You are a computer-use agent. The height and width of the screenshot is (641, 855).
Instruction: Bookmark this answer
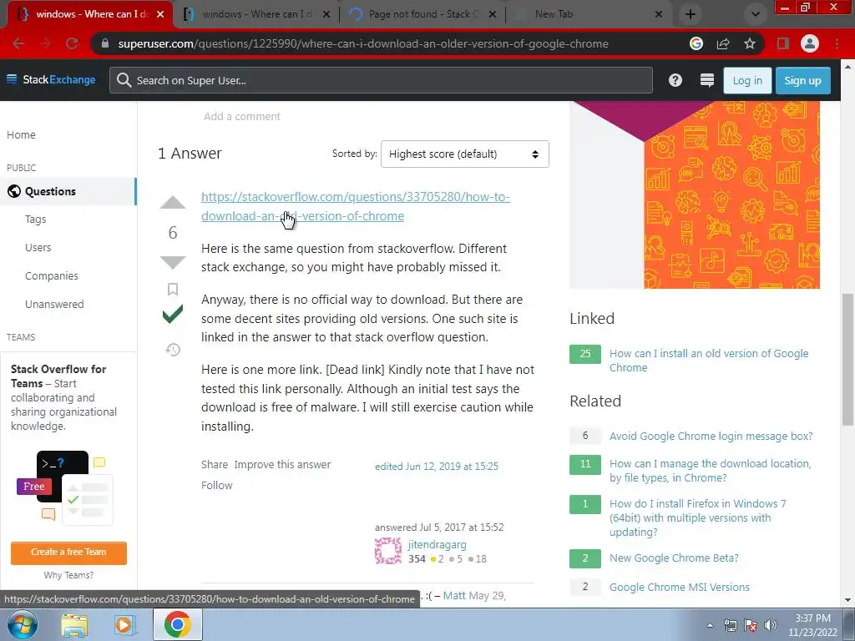coord(172,289)
